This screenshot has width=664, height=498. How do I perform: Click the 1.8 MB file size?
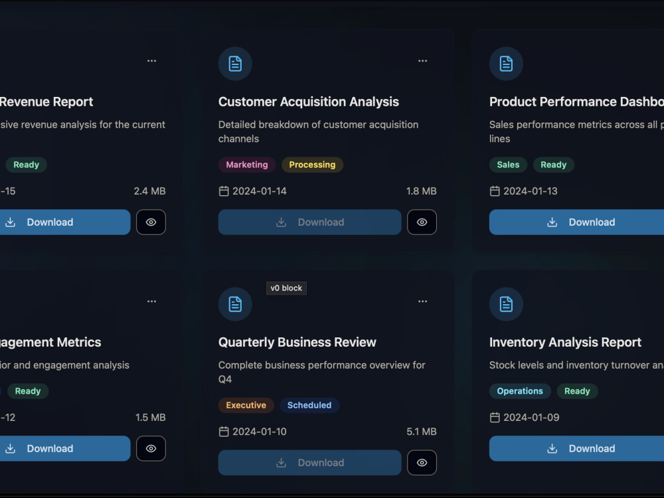[x=422, y=191]
